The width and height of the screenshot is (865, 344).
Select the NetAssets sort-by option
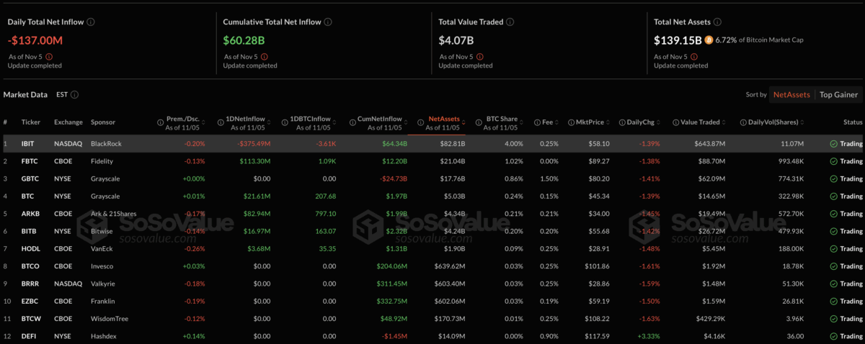pyautogui.click(x=792, y=94)
